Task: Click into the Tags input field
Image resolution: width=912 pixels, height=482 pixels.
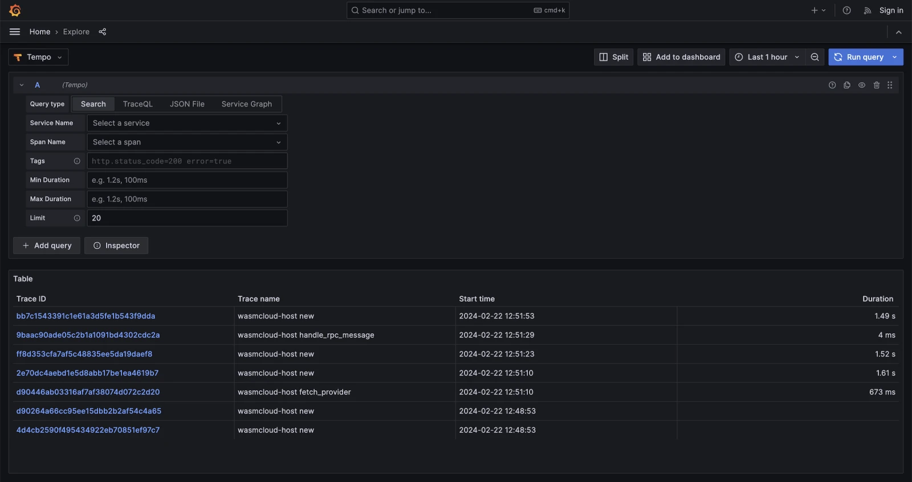Action: pos(187,161)
